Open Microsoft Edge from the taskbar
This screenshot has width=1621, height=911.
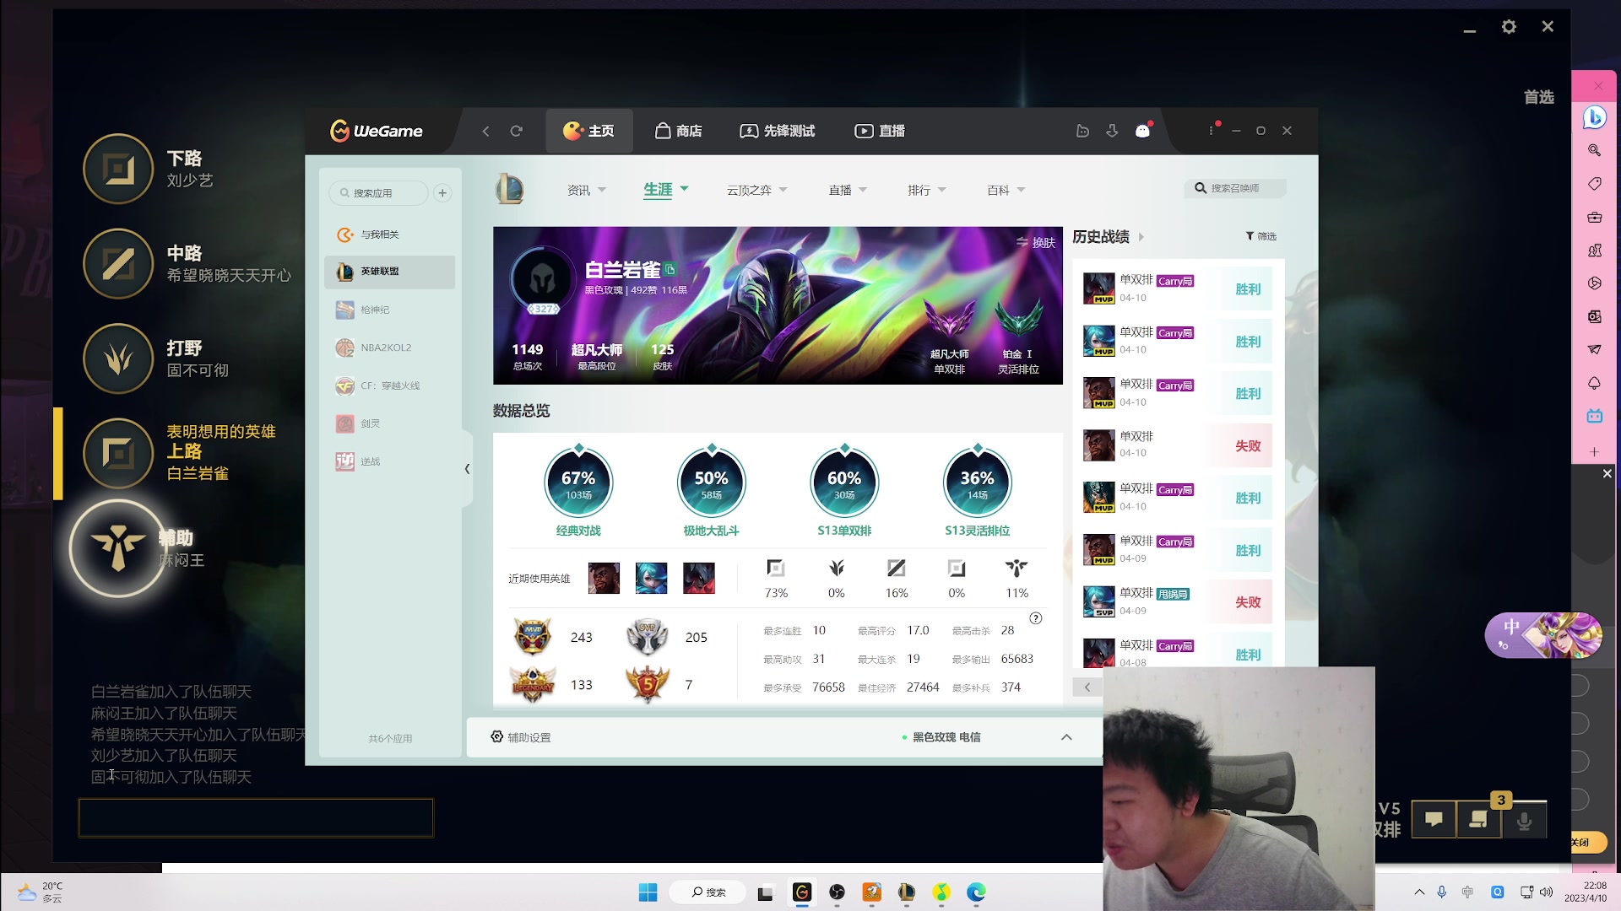point(976,892)
